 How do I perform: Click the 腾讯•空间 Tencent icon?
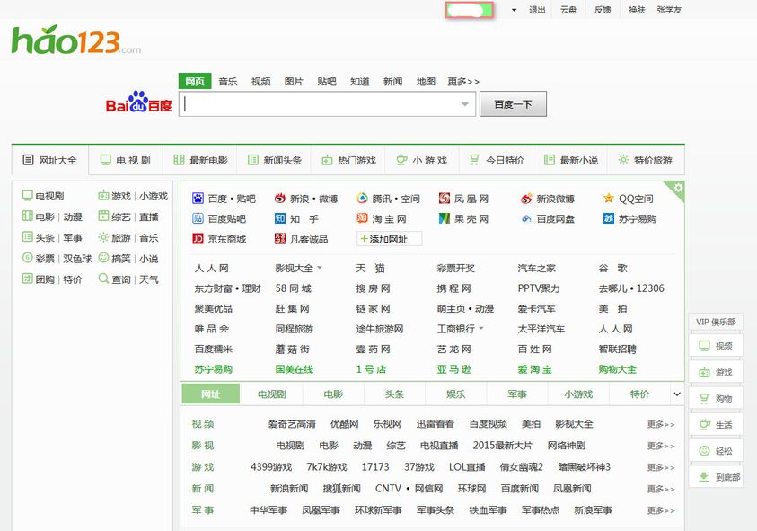tap(362, 199)
